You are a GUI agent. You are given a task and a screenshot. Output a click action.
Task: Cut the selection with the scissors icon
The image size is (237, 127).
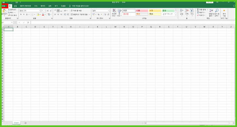tap(9, 10)
